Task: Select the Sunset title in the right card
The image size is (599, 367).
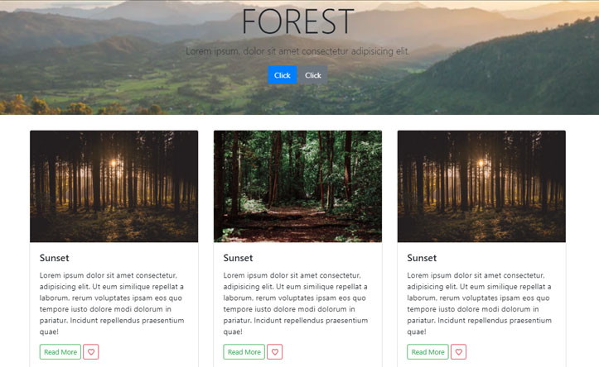Action: 423,258
